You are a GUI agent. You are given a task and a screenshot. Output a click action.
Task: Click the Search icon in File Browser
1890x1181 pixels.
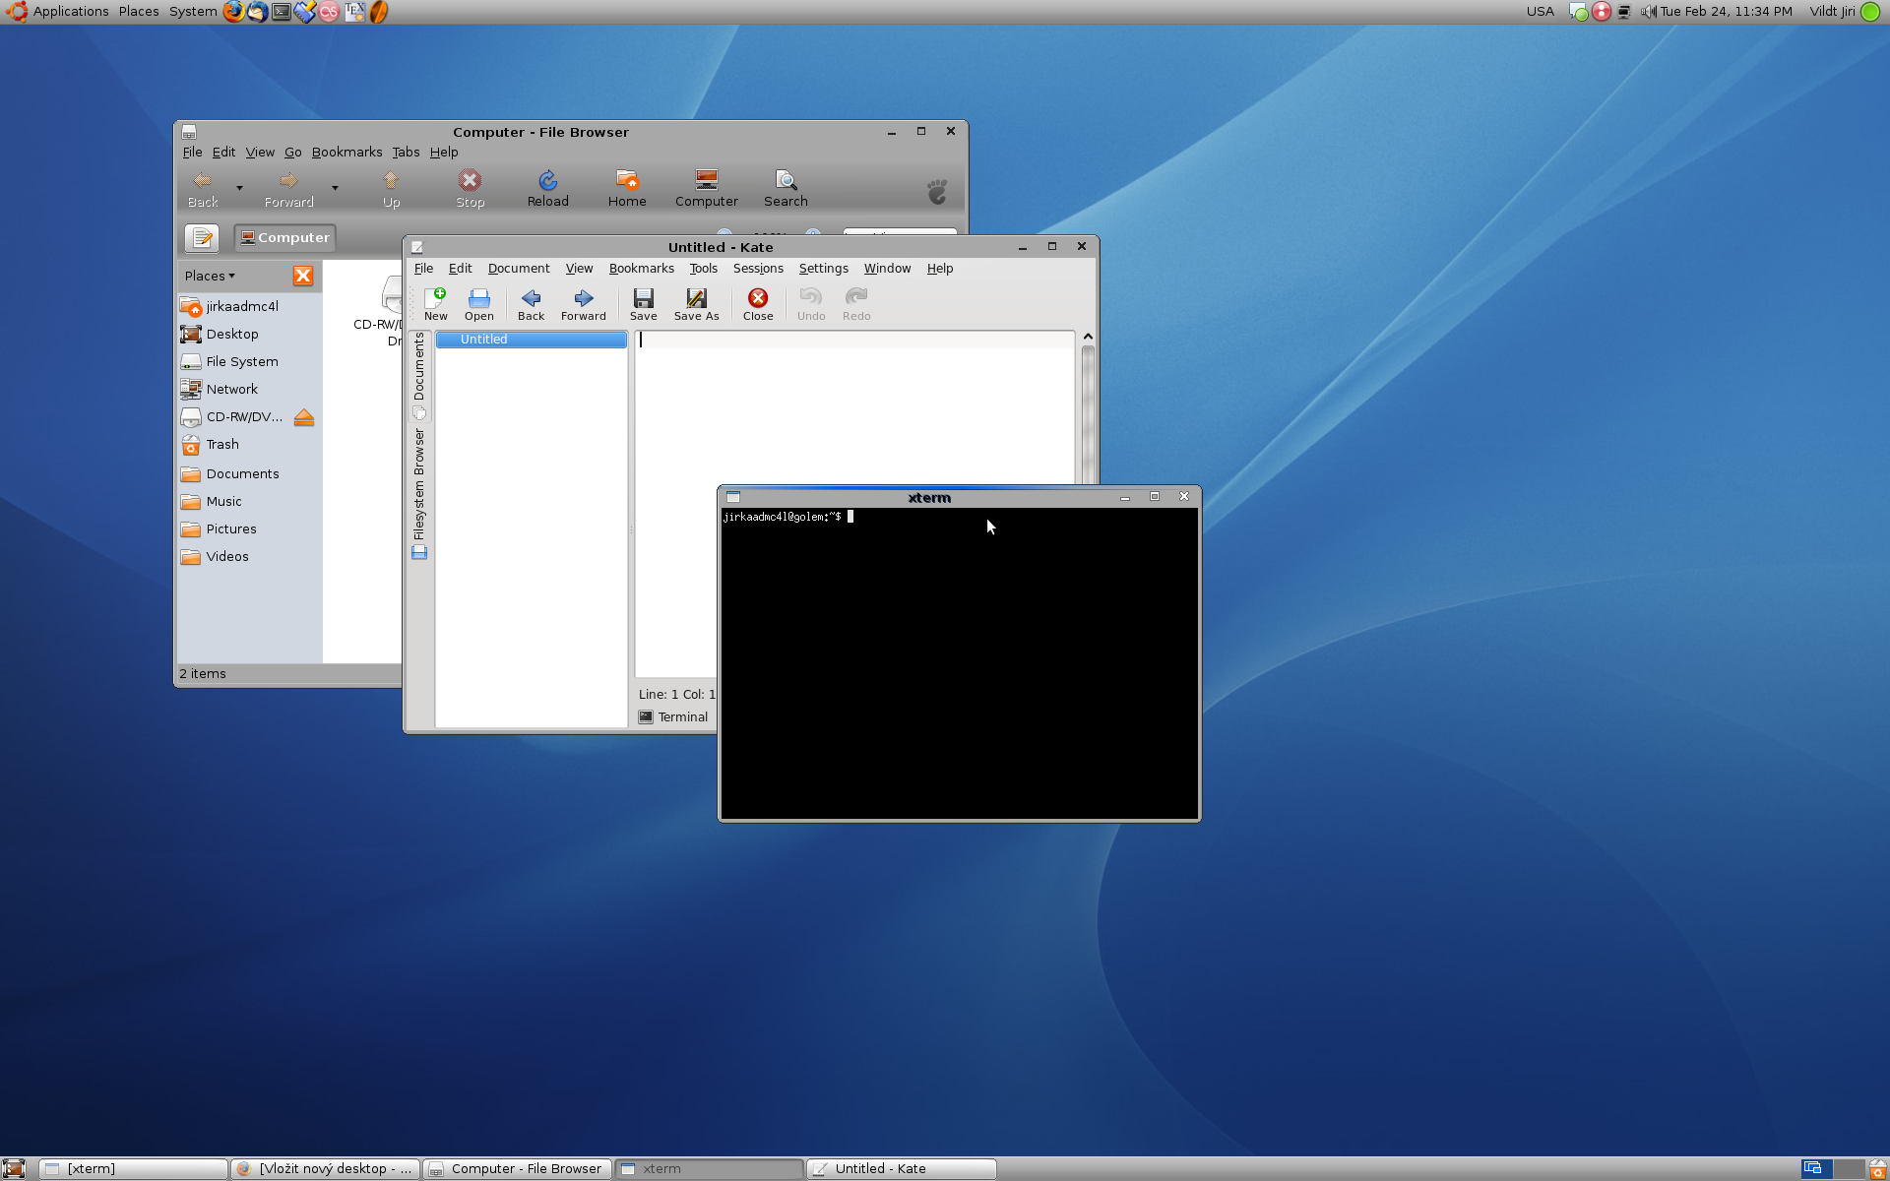[786, 188]
